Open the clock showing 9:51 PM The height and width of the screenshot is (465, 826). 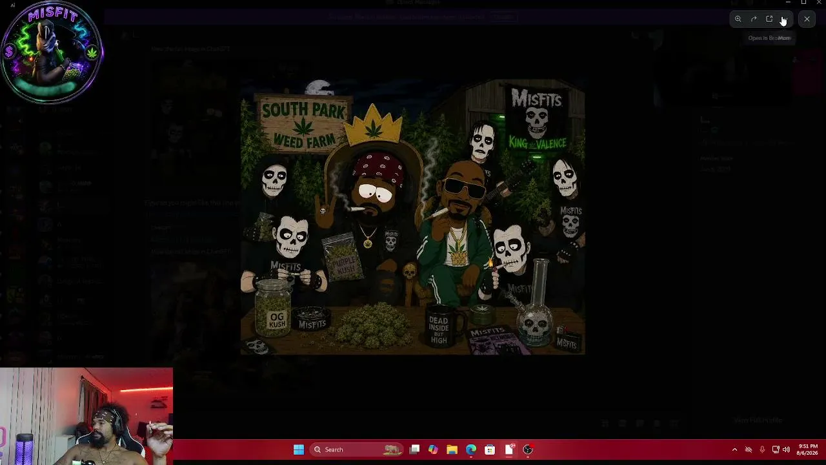click(807, 449)
